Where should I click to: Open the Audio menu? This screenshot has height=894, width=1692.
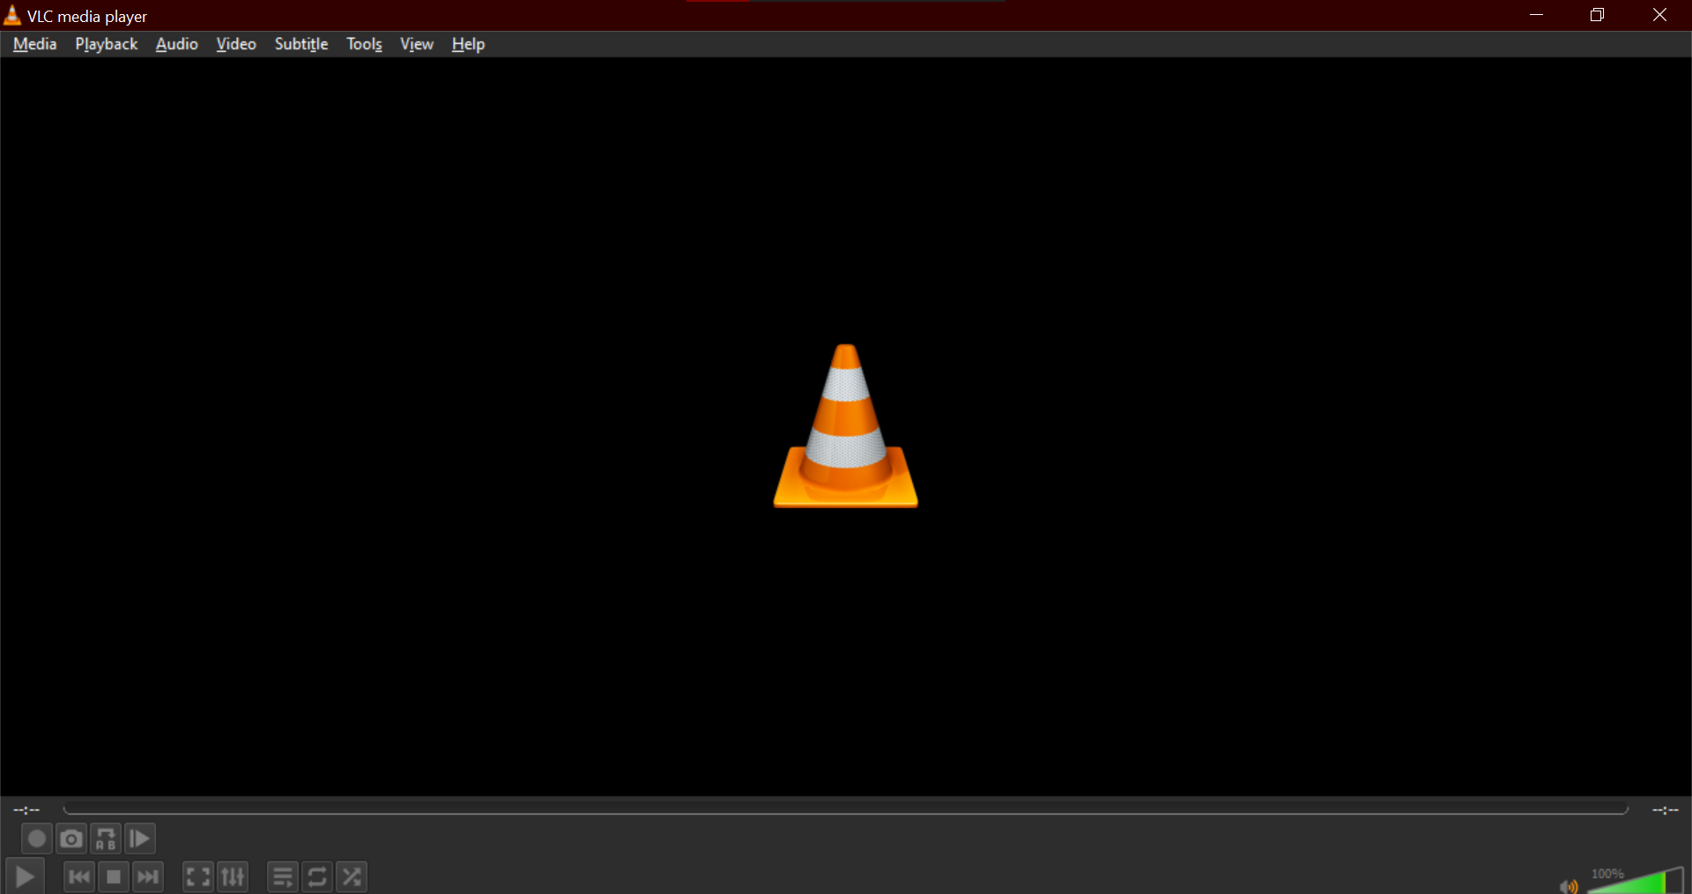(177, 44)
